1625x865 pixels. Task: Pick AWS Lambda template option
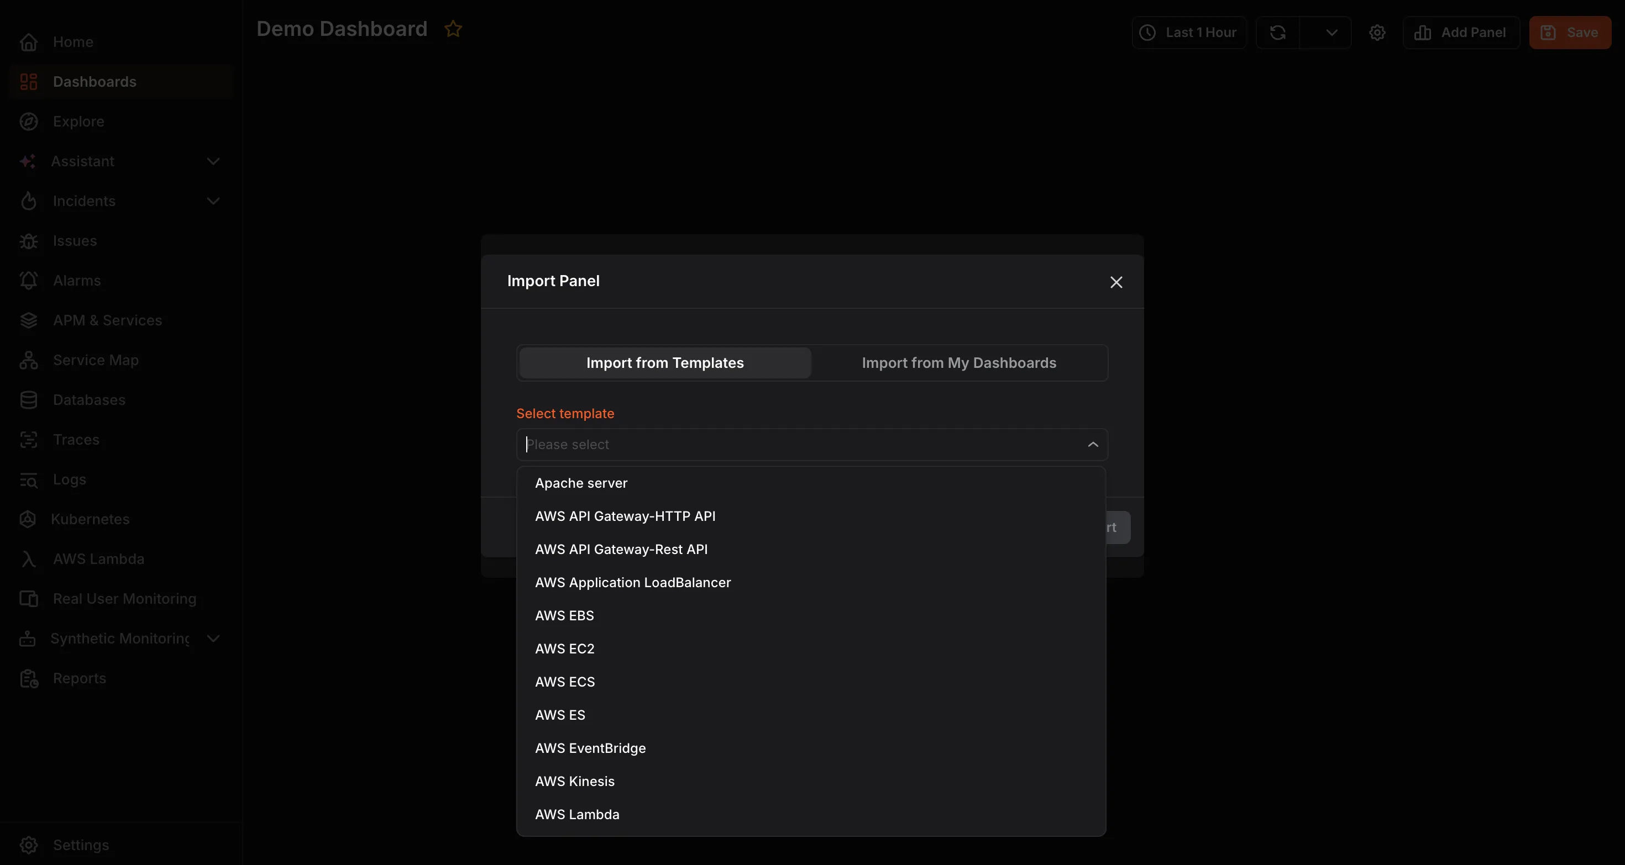tap(811, 815)
